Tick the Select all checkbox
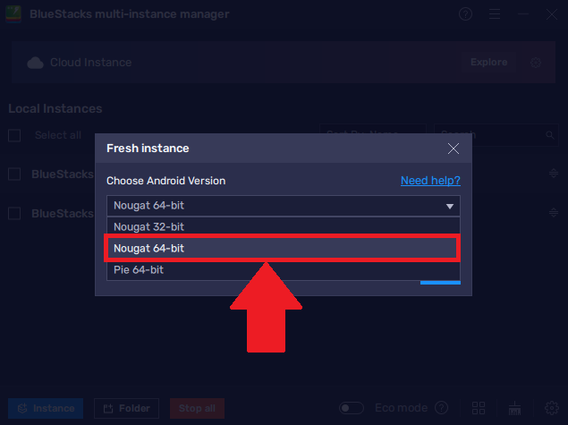Viewport: 568px width, 425px height. (14, 135)
